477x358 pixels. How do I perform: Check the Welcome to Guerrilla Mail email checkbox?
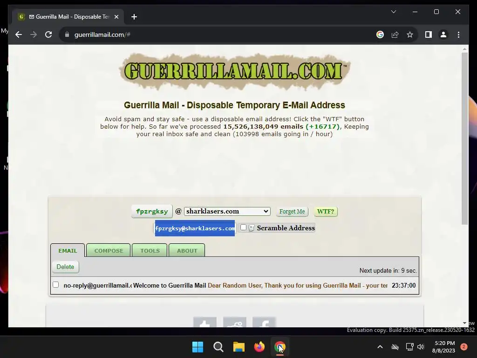click(x=56, y=285)
